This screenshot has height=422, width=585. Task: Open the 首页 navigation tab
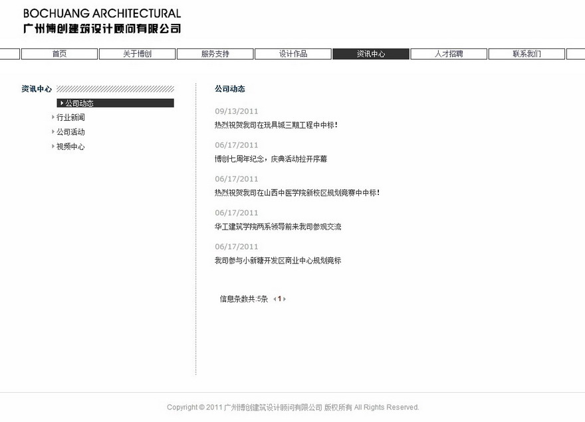click(x=59, y=54)
